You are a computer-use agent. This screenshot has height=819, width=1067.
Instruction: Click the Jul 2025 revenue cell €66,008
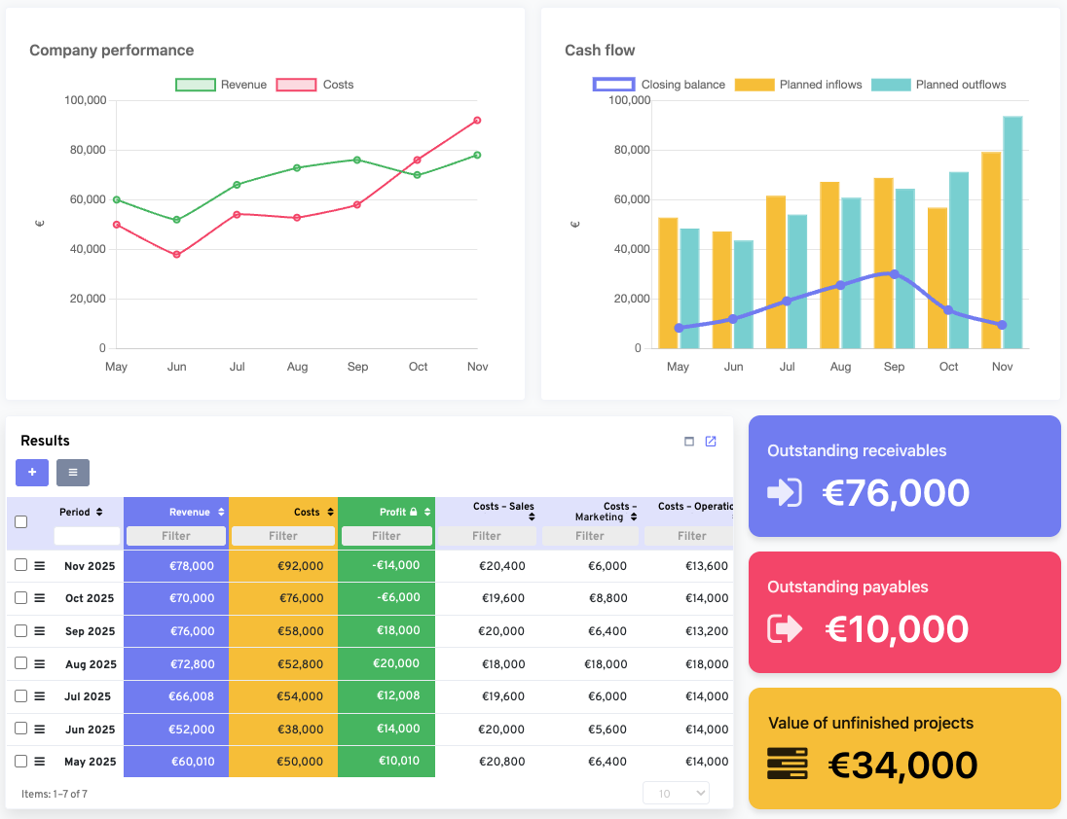pyautogui.click(x=176, y=696)
